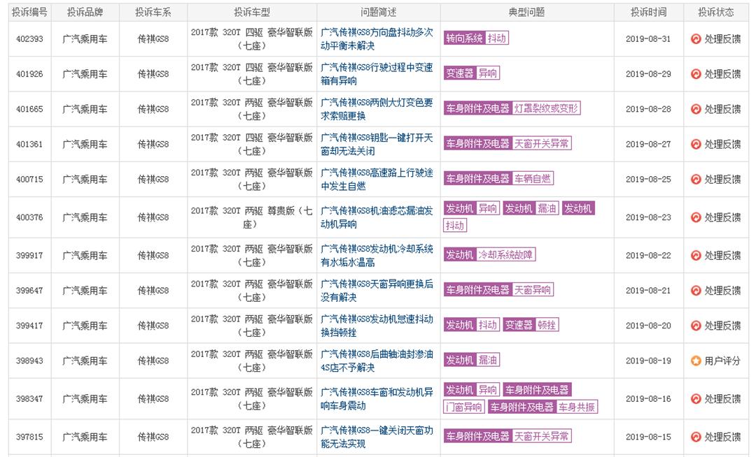Click the 转向系统 category tag
Viewport: 756px width, 457px height.
464,38
